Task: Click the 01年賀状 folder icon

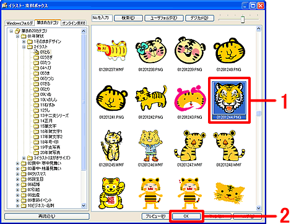Action: [x=24, y=36]
